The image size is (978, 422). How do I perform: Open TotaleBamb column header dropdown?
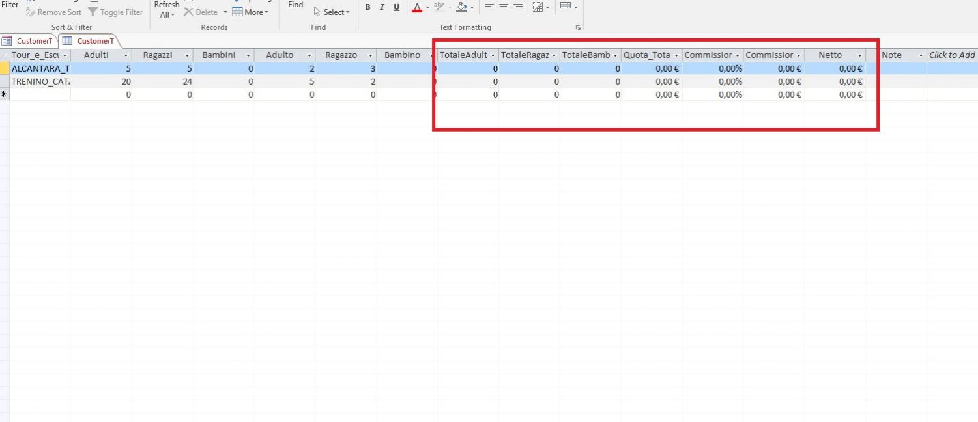click(x=615, y=55)
